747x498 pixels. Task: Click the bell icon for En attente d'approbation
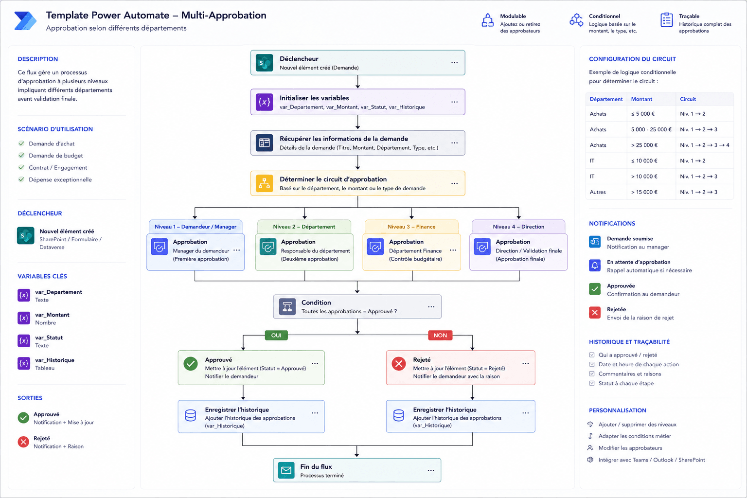click(595, 265)
